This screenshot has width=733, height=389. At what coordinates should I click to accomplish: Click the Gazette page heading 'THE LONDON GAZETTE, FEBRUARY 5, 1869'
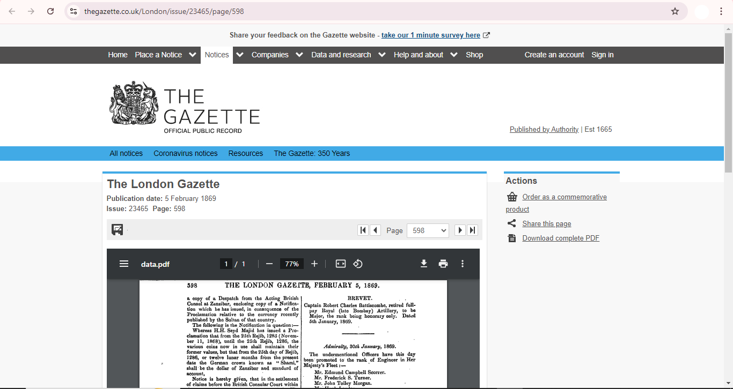tap(302, 285)
